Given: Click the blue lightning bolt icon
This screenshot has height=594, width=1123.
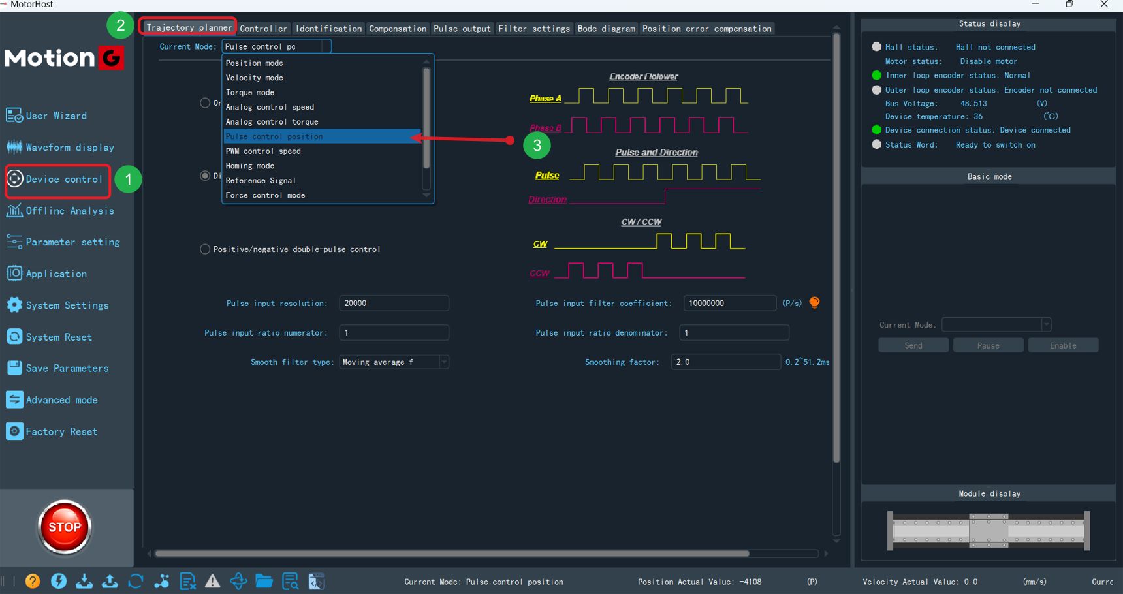Looking at the screenshot, I should 59,581.
